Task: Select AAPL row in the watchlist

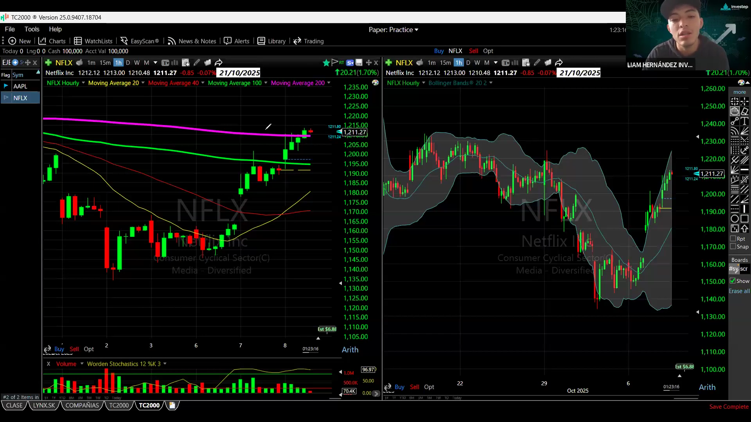Action: [20, 86]
